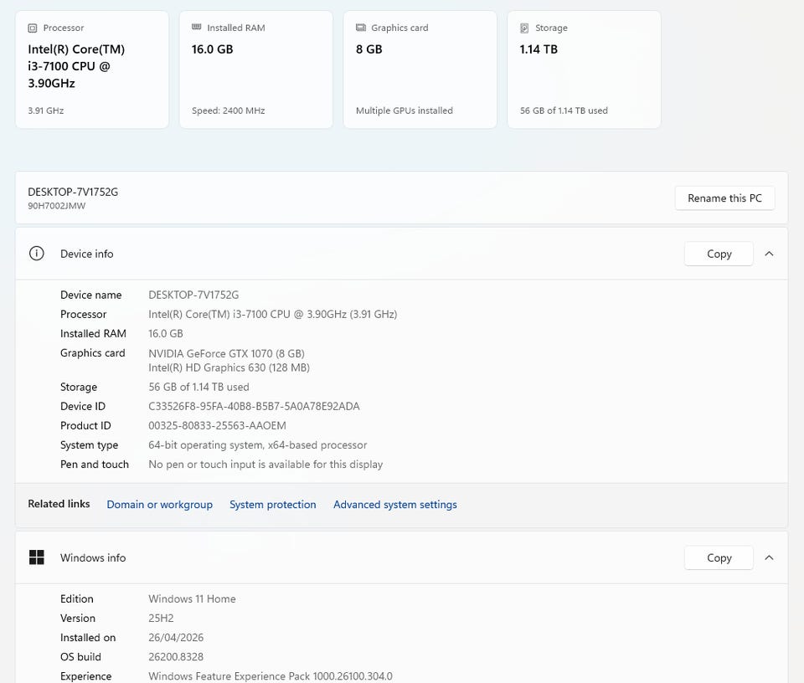Select the Installed RAM summary card
Screen dimensions: 804x683
tap(256, 69)
